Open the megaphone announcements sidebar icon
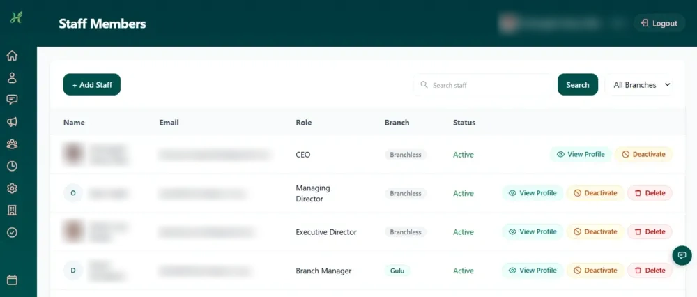Viewport: 697px width, 297px height. pos(12,122)
